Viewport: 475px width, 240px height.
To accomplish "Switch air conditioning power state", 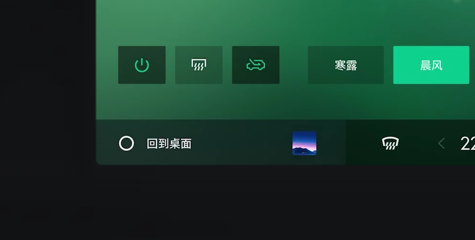I will [142, 65].
